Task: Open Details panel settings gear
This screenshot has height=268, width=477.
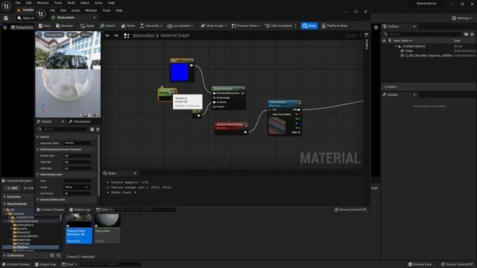Action: 98,130
